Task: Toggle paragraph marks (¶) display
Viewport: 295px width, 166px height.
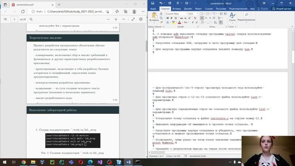Action: point(221,23)
